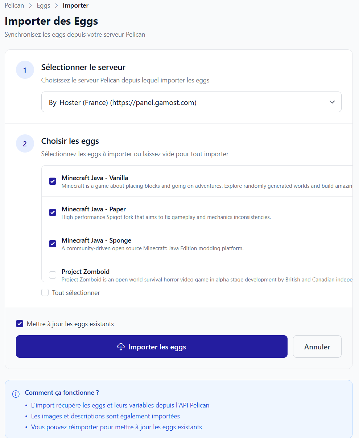Uncheck the Minecraft Java - Vanilla egg
Screen dimensions: 359x438
[53, 181]
